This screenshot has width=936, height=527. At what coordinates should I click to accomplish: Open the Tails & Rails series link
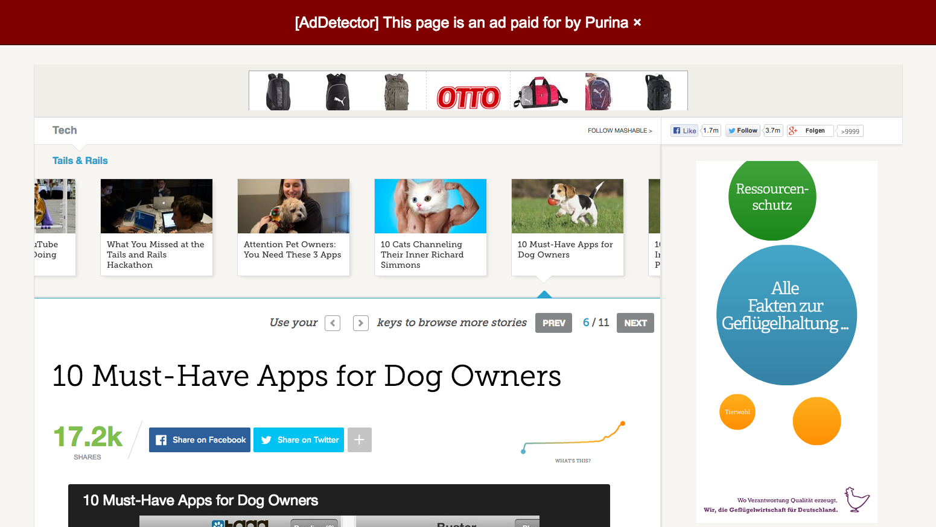(x=80, y=160)
